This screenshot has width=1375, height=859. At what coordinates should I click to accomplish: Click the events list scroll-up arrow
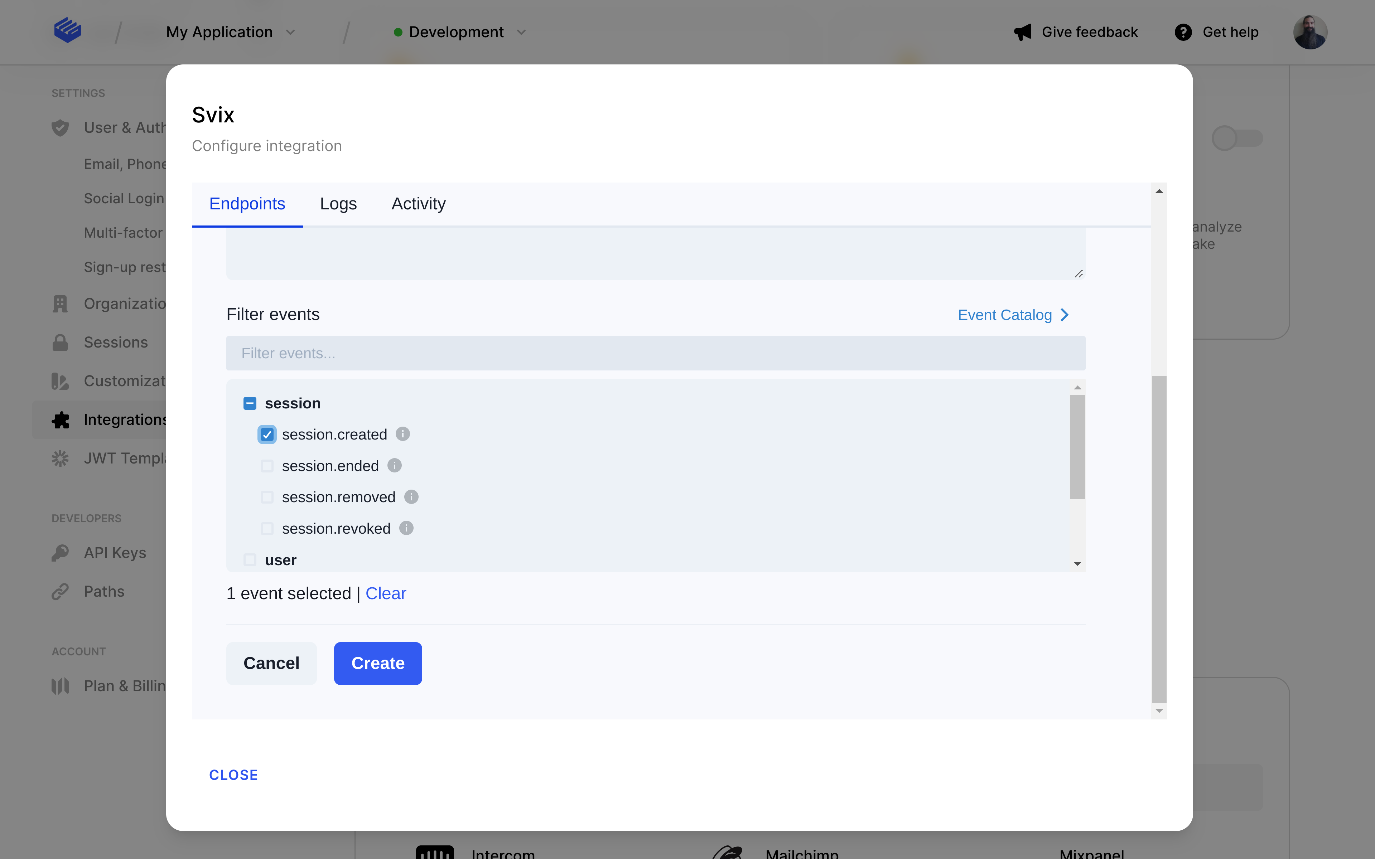point(1077,388)
